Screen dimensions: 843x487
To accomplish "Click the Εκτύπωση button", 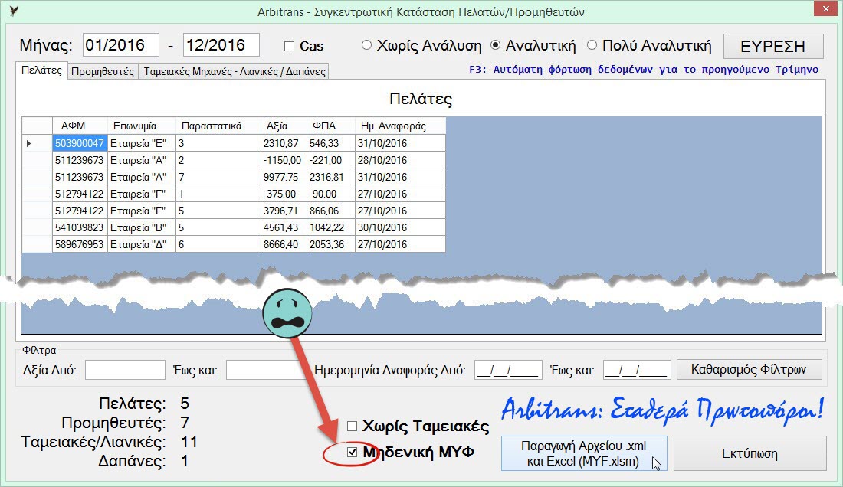I will (750, 454).
